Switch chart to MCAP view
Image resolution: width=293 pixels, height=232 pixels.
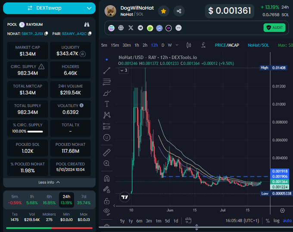click(234, 45)
